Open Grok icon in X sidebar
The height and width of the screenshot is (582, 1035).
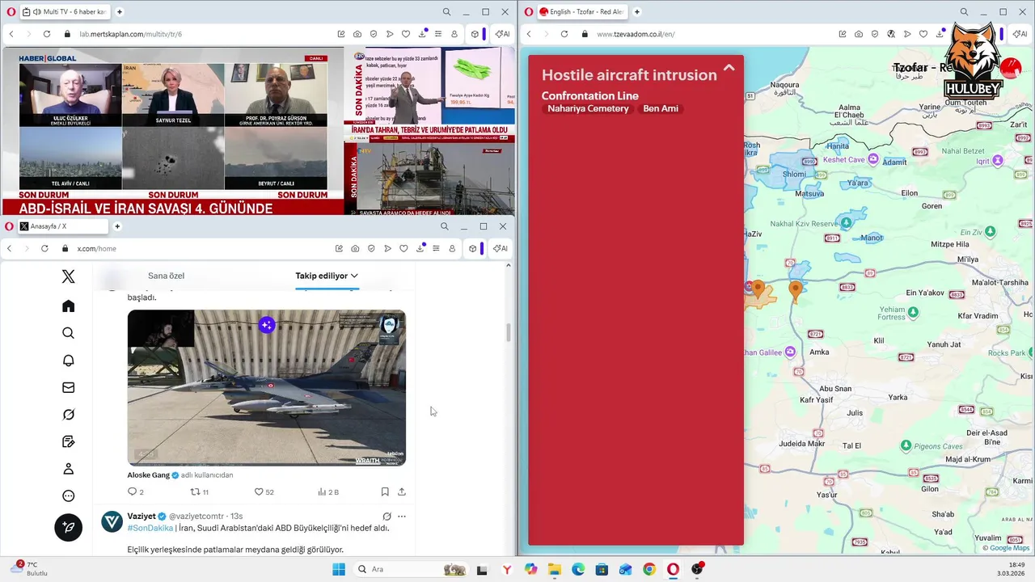point(68,415)
